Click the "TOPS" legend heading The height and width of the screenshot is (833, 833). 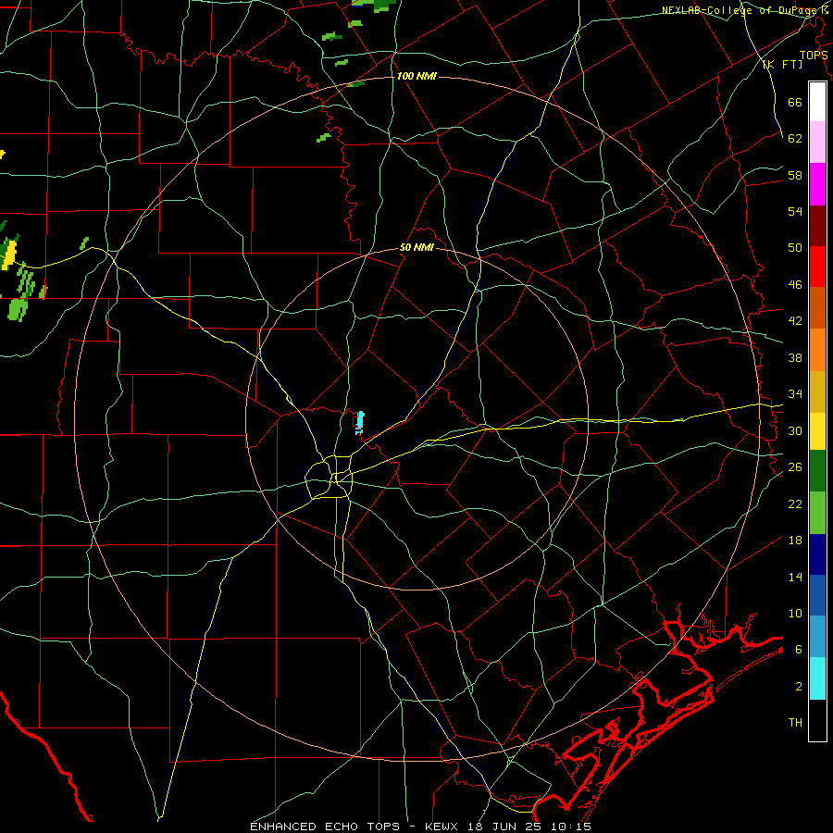(814, 55)
